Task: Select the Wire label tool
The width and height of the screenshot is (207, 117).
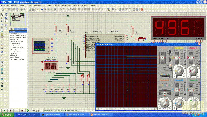Action: [x=2, y=25]
